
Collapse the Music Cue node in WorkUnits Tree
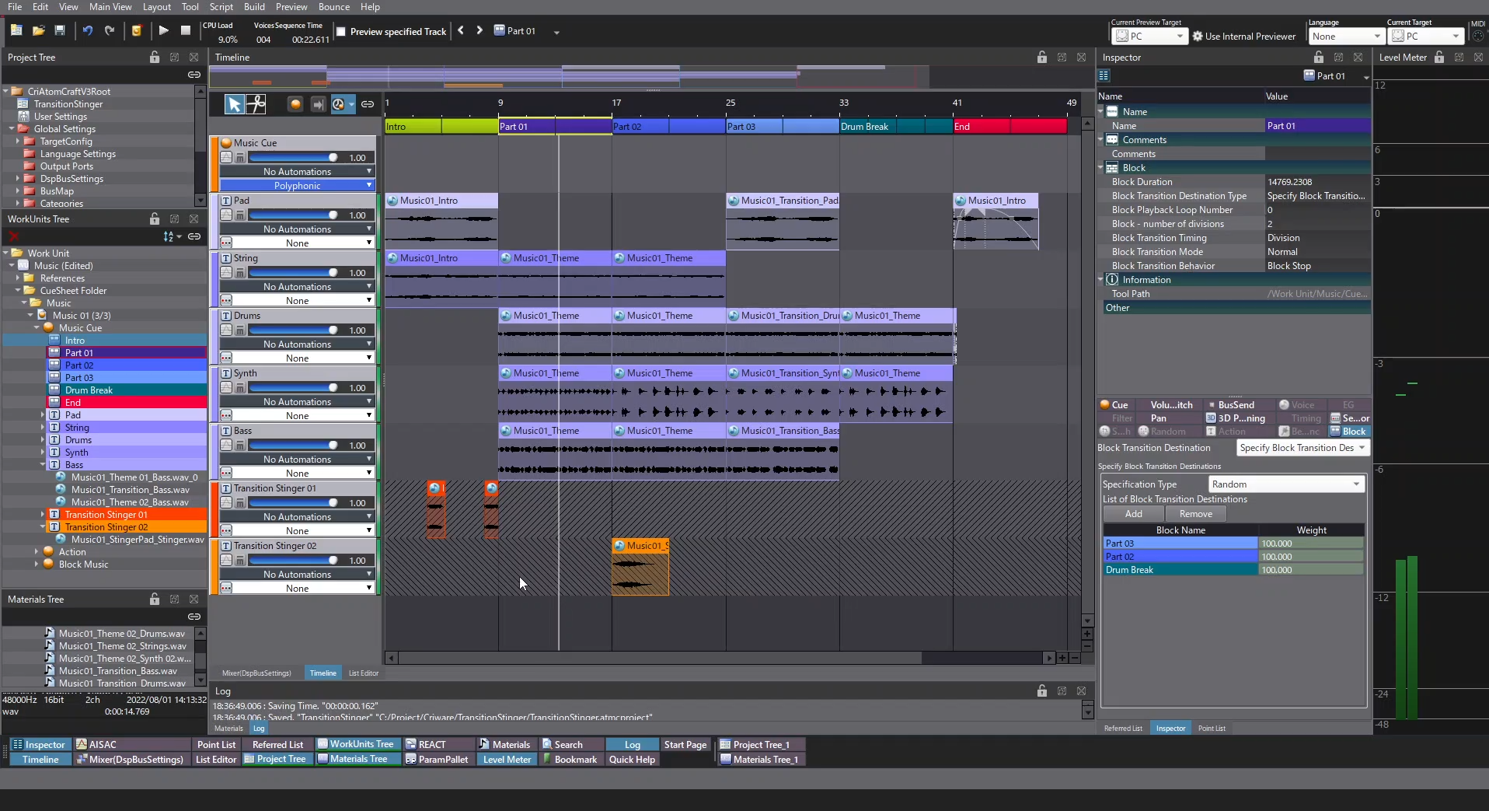tap(36, 328)
